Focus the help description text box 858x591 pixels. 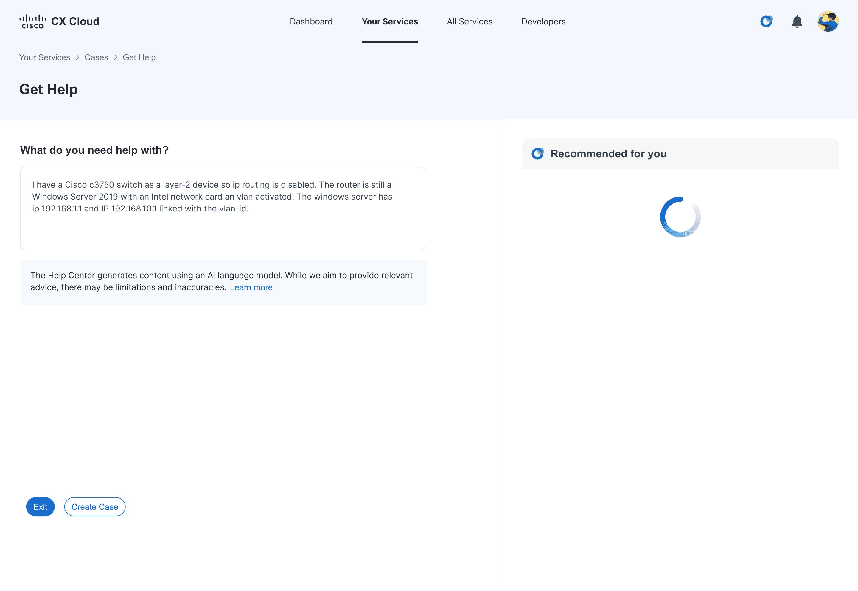tap(223, 209)
